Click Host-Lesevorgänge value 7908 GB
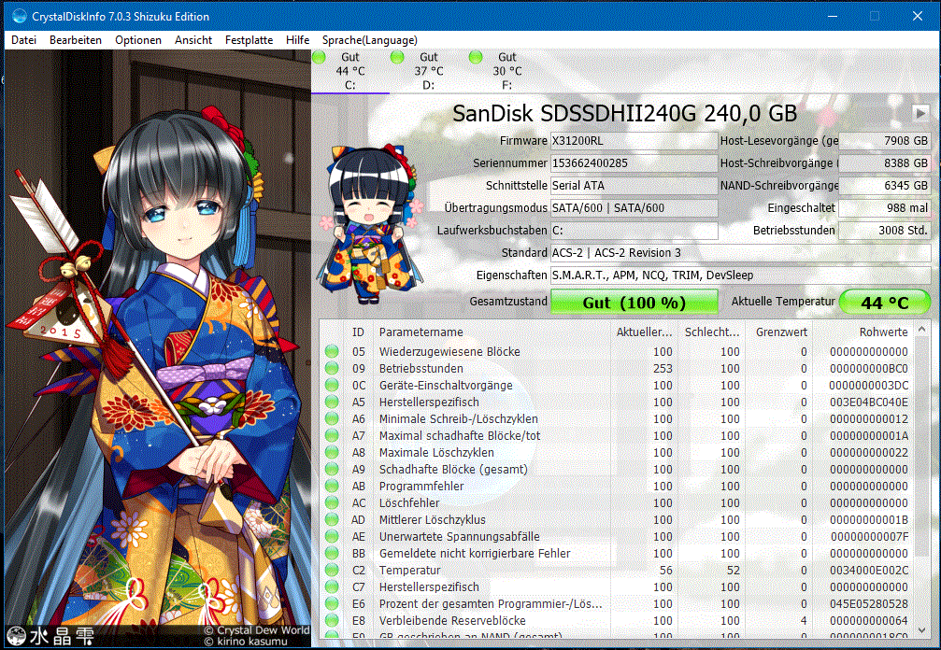The image size is (941, 650). (x=885, y=141)
